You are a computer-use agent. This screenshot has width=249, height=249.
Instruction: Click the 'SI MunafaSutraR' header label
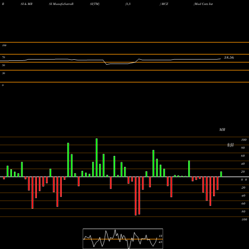click(x=61, y=4)
